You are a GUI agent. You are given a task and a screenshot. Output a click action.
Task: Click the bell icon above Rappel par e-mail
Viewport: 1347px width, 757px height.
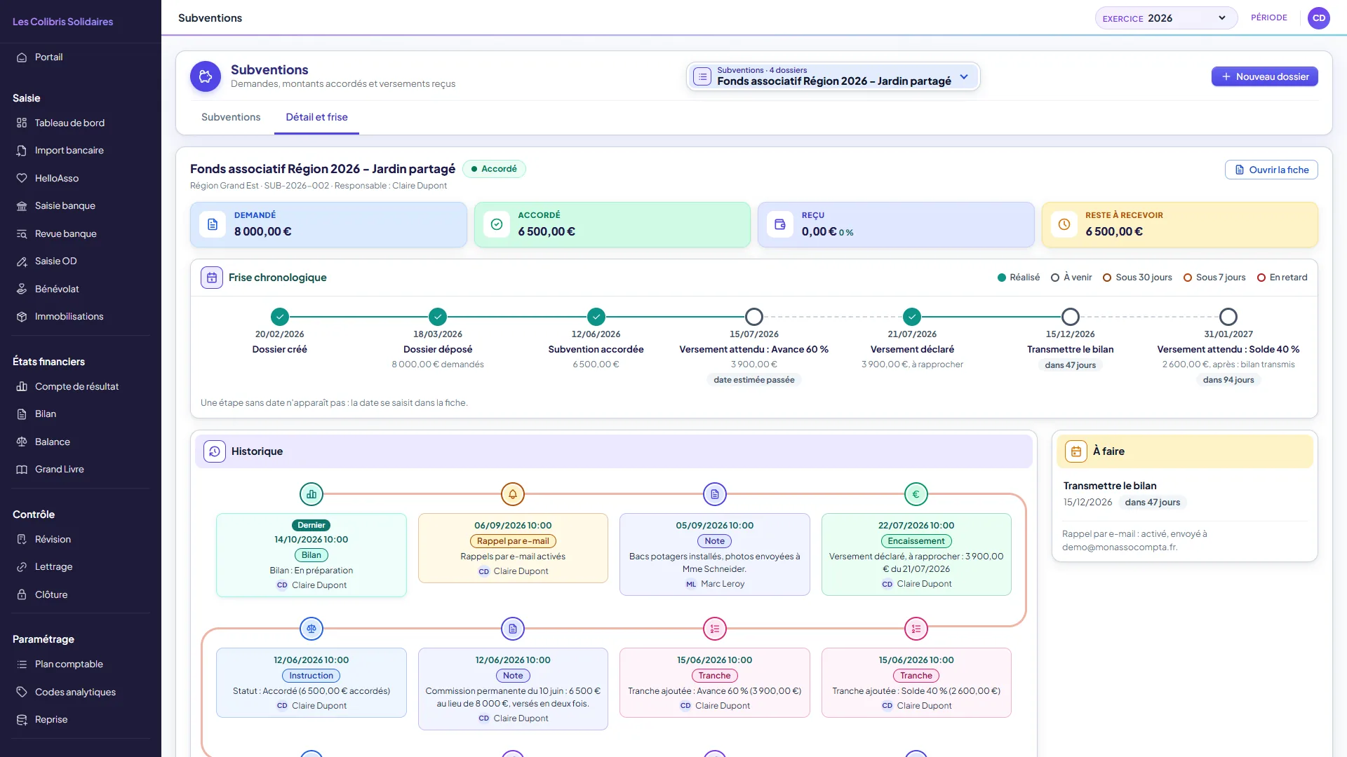513,494
